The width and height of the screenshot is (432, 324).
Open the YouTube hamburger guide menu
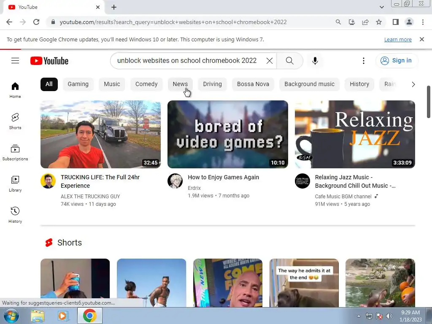15,61
